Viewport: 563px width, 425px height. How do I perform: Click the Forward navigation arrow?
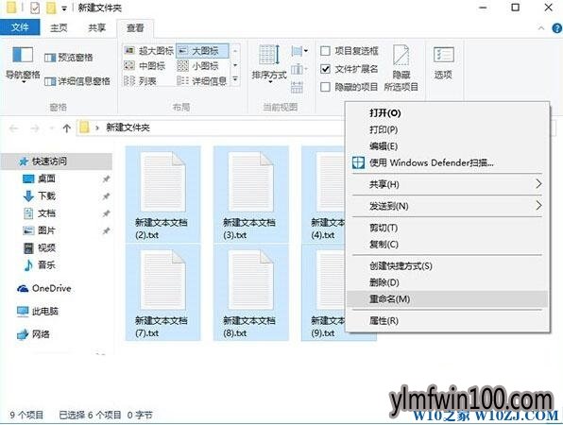coord(34,128)
